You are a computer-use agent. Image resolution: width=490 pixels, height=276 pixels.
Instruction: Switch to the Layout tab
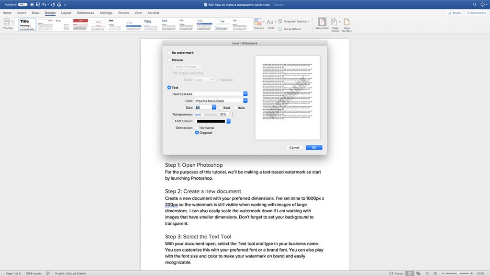(x=66, y=13)
